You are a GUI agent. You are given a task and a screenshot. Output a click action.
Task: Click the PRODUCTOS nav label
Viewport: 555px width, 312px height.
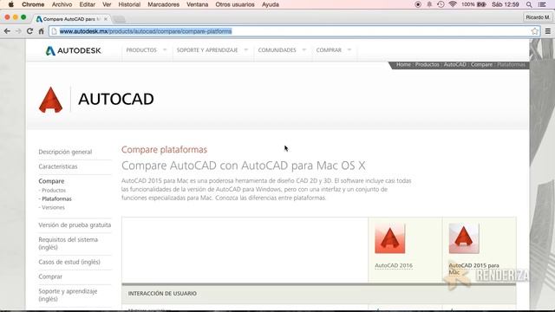(x=141, y=50)
